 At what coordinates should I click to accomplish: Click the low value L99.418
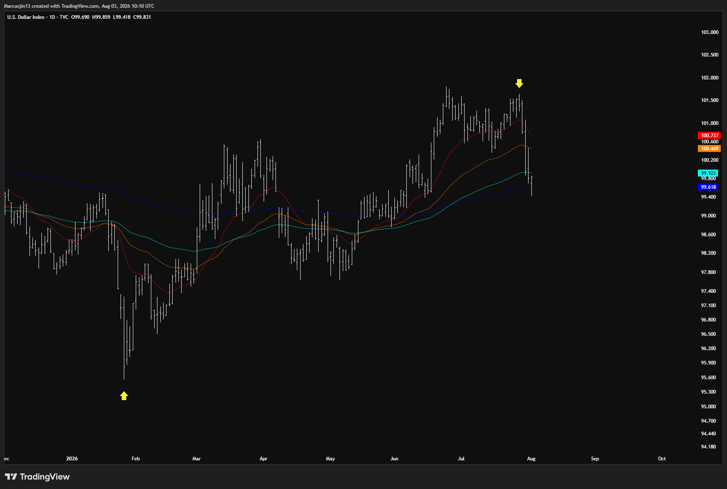click(122, 17)
